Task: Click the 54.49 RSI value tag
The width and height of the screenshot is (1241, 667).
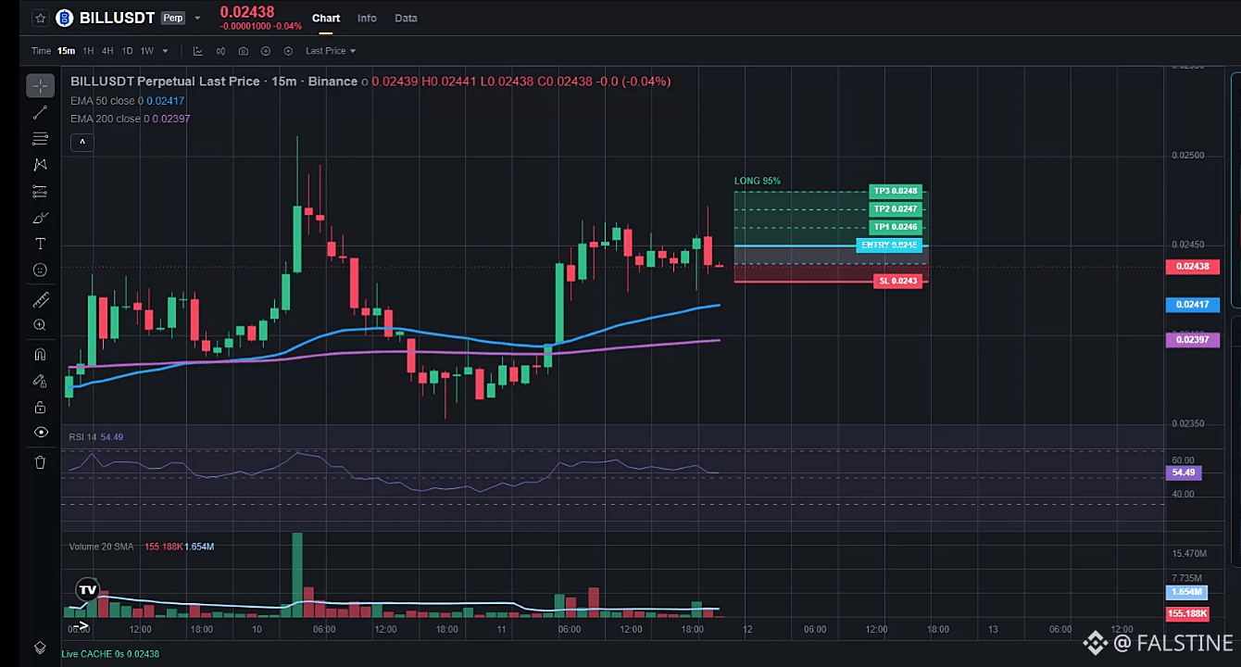Action: click(1185, 472)
